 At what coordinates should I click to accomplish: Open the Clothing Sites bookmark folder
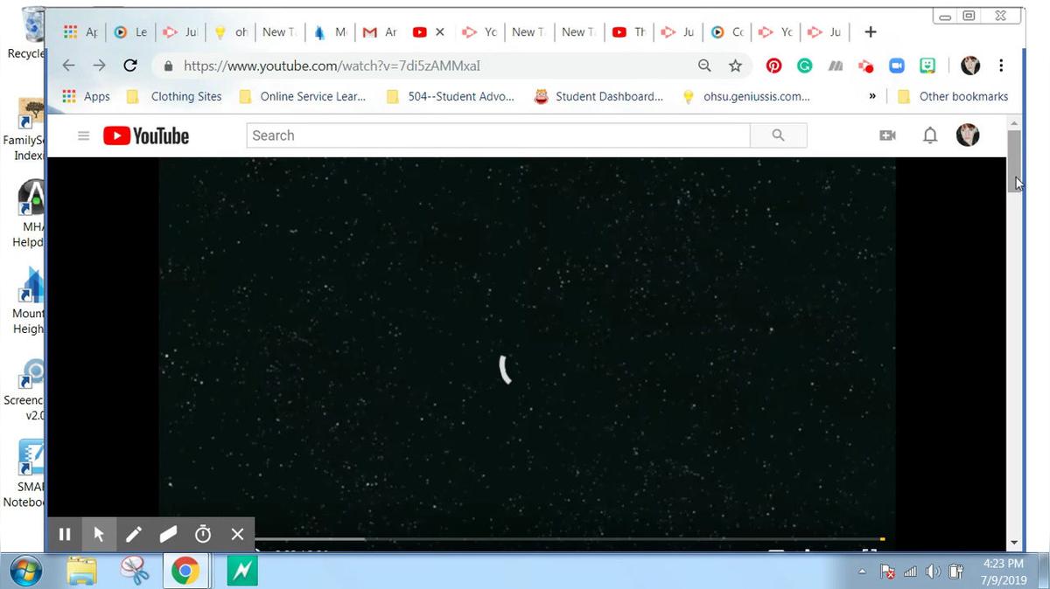[175, 96]
